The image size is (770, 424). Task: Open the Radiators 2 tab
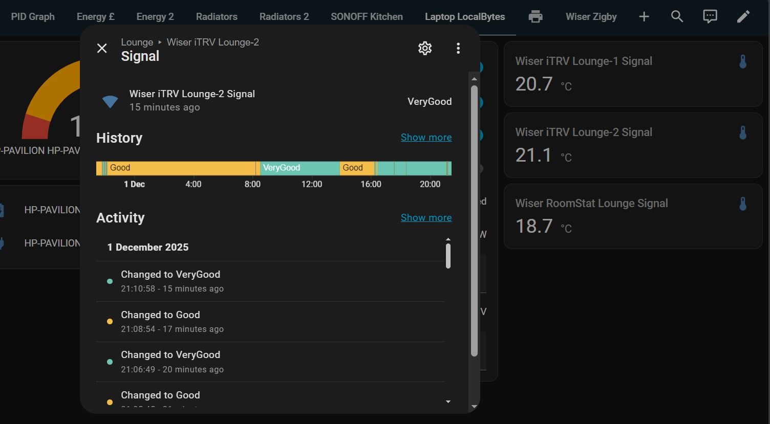(x=284, y=17)
